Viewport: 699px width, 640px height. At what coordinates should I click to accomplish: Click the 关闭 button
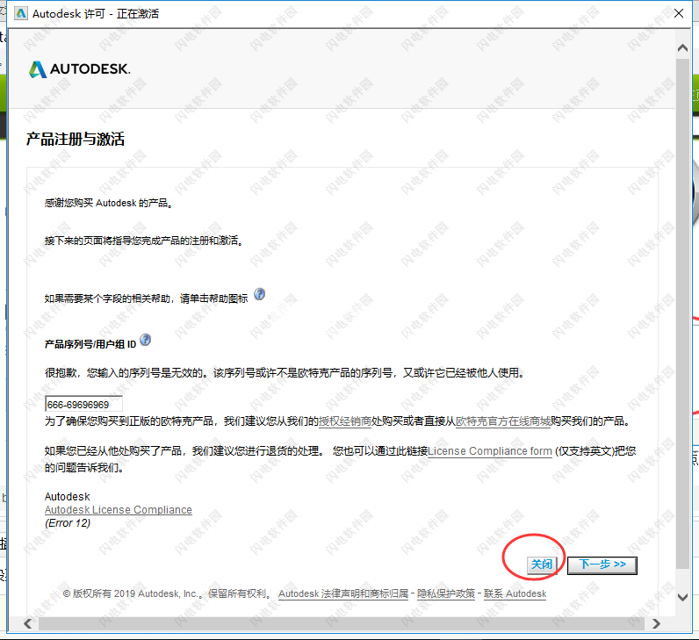(x=542, y=564)
